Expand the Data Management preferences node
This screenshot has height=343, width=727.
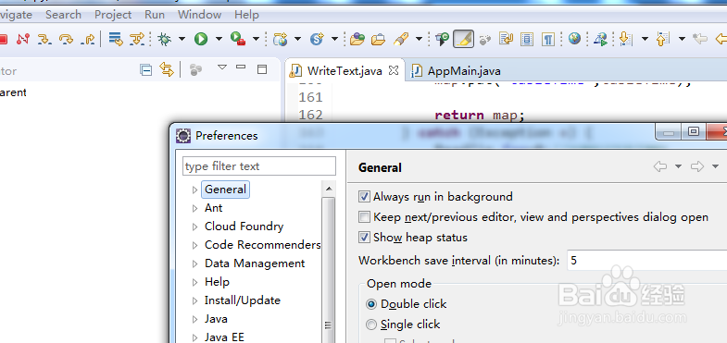pos(194,263)
